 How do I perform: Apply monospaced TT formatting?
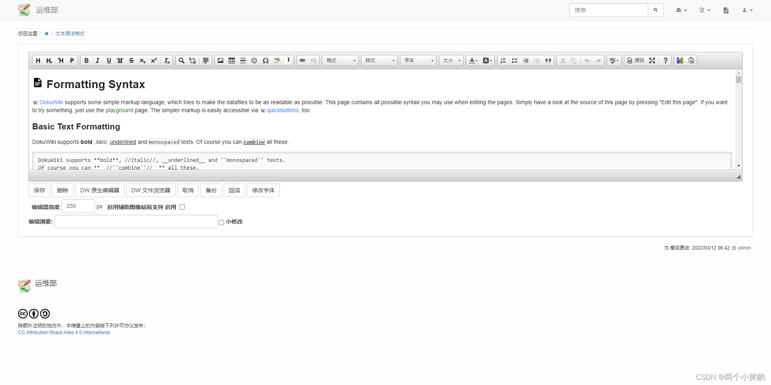tap(120, 60)
